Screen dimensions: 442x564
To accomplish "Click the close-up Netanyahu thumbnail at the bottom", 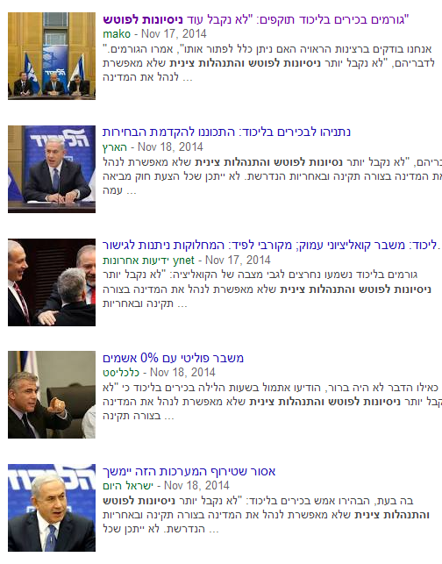I will point(52,508).
